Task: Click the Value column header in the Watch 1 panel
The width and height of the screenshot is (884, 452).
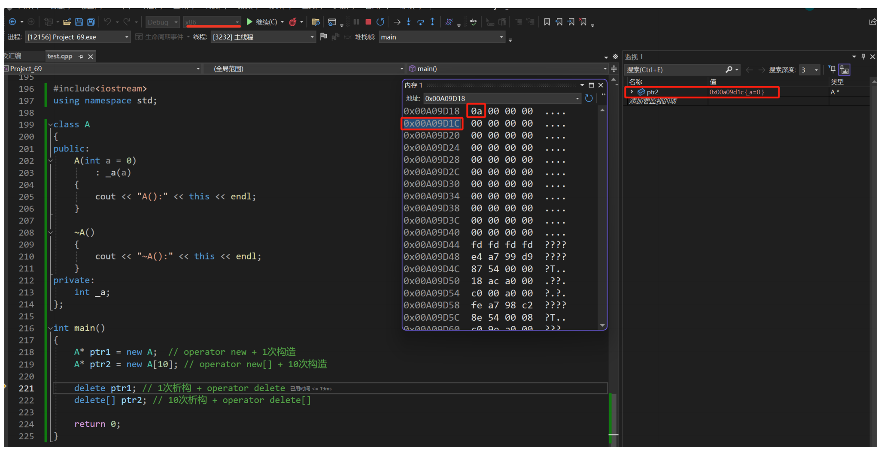Action: point(769,81)
